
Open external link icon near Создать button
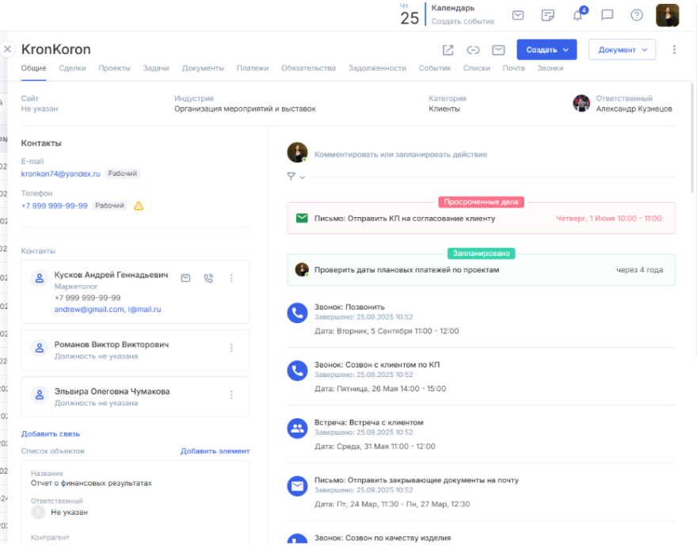tap(447, 49)
